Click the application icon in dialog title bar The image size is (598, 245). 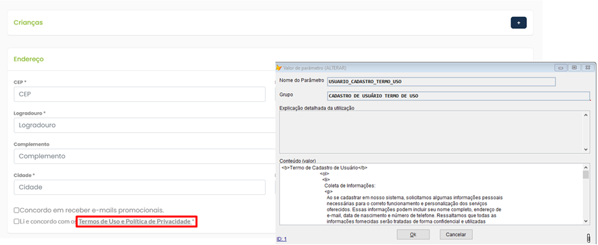coord(279,67)
